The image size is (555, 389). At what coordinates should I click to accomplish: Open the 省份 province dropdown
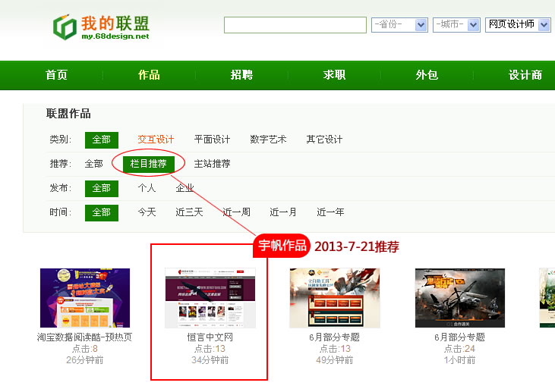tap(399, 25)
